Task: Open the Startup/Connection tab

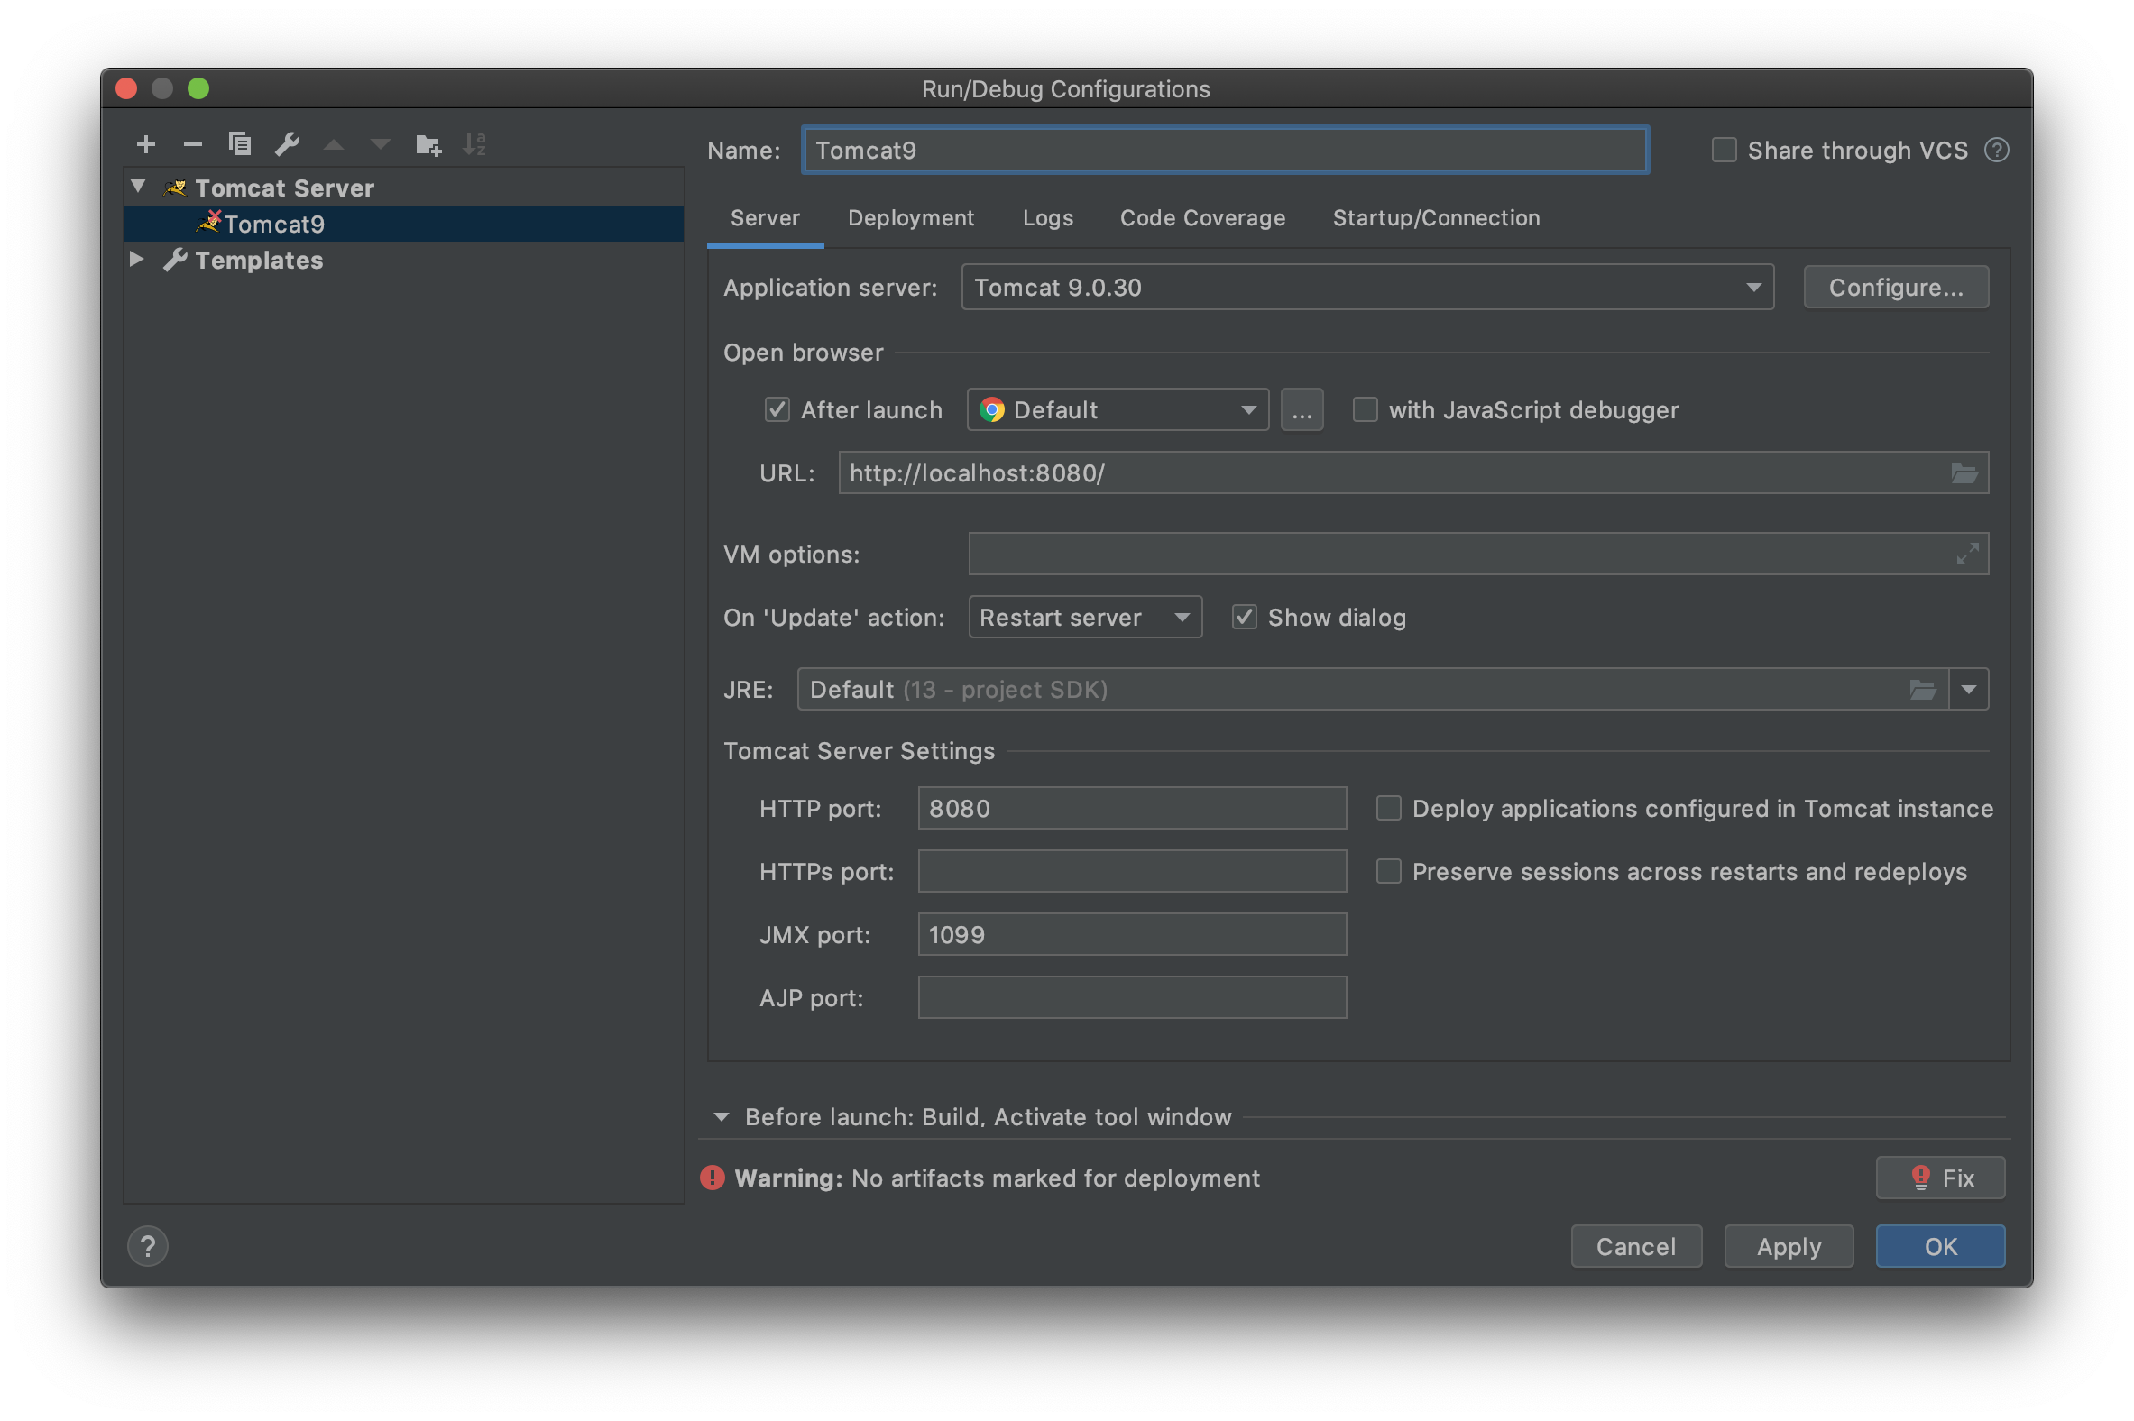Action: 1435,218
